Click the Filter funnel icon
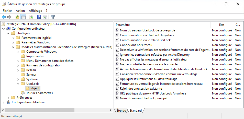The height and width of the screenshot is (119, 244). pyautogui.click(x=53, y=17)
